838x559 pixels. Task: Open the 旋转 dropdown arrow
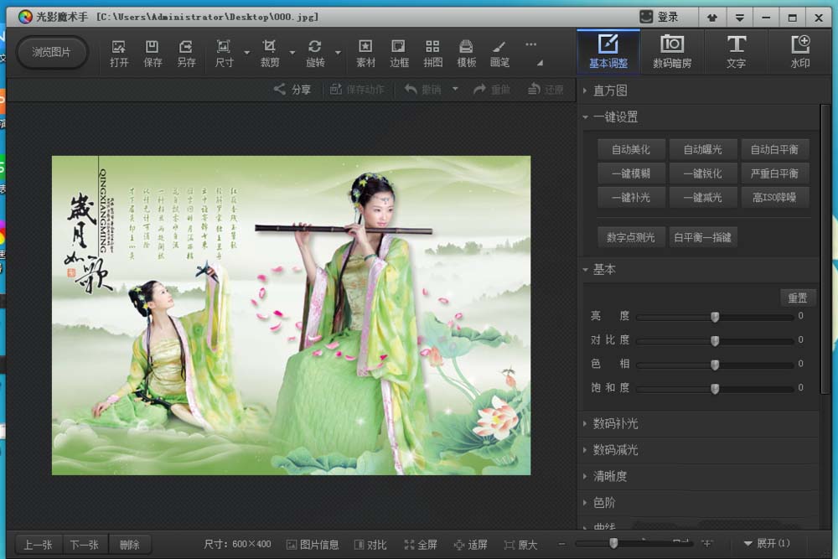pyautogui.click(x=338, y=53)
